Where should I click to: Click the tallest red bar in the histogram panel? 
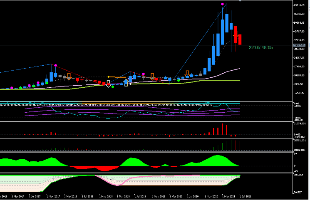click(x=222, y=129)
